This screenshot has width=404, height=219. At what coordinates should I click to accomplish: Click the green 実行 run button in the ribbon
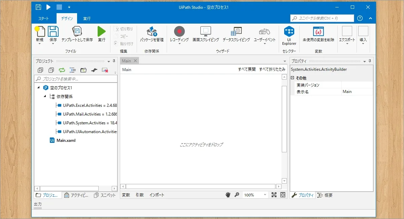tap(101, 31)
